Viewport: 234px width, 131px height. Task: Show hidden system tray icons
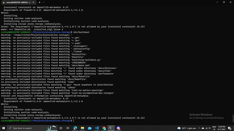click(x=199, y=128)
